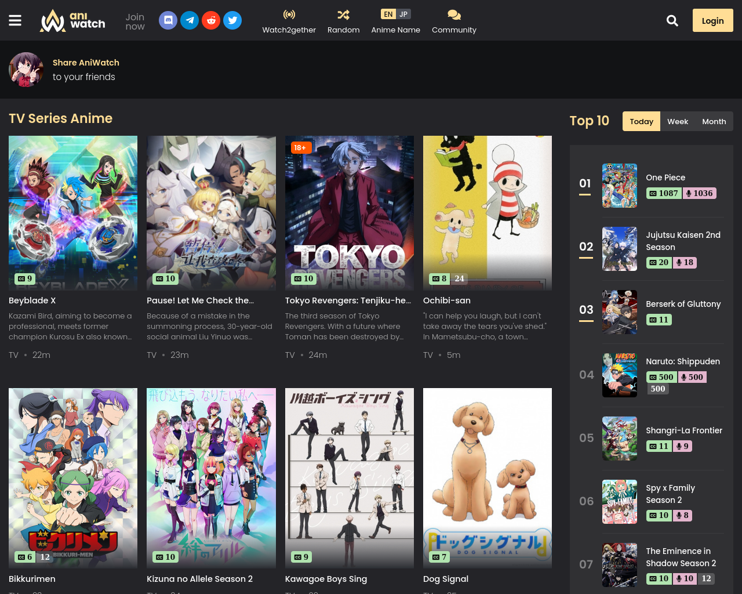Open the Telegram channel icon
Viewport: 742px width, 594px height.
[190, 20]
